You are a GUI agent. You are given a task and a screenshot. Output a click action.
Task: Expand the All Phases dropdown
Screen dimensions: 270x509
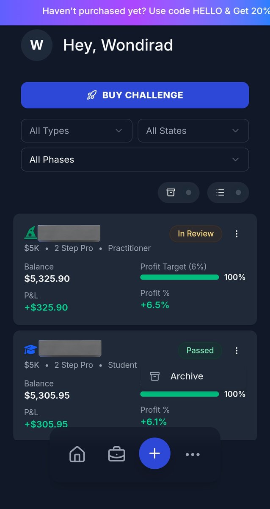135,159
